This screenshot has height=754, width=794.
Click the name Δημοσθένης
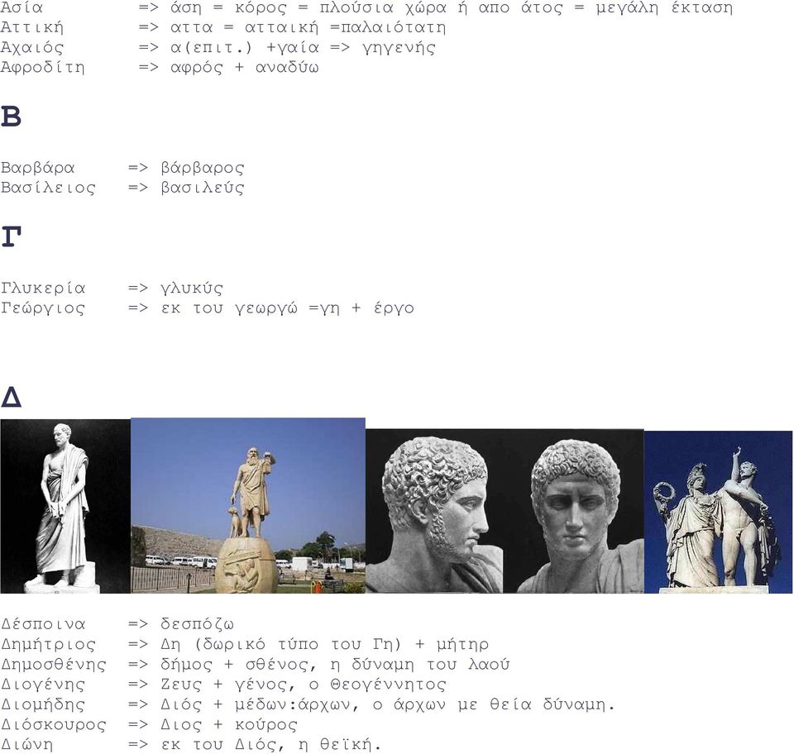[x=54, y=665]
